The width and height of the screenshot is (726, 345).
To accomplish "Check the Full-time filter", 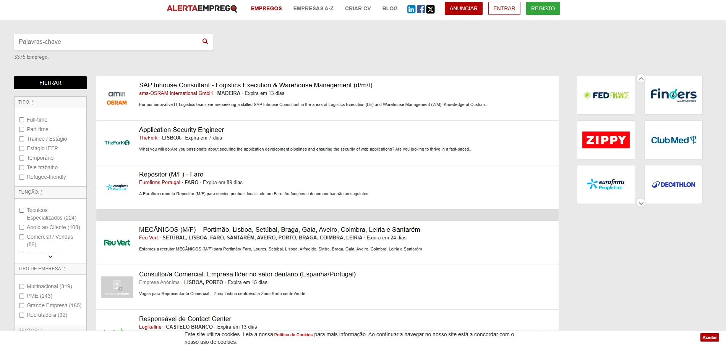I will (22, 120).
